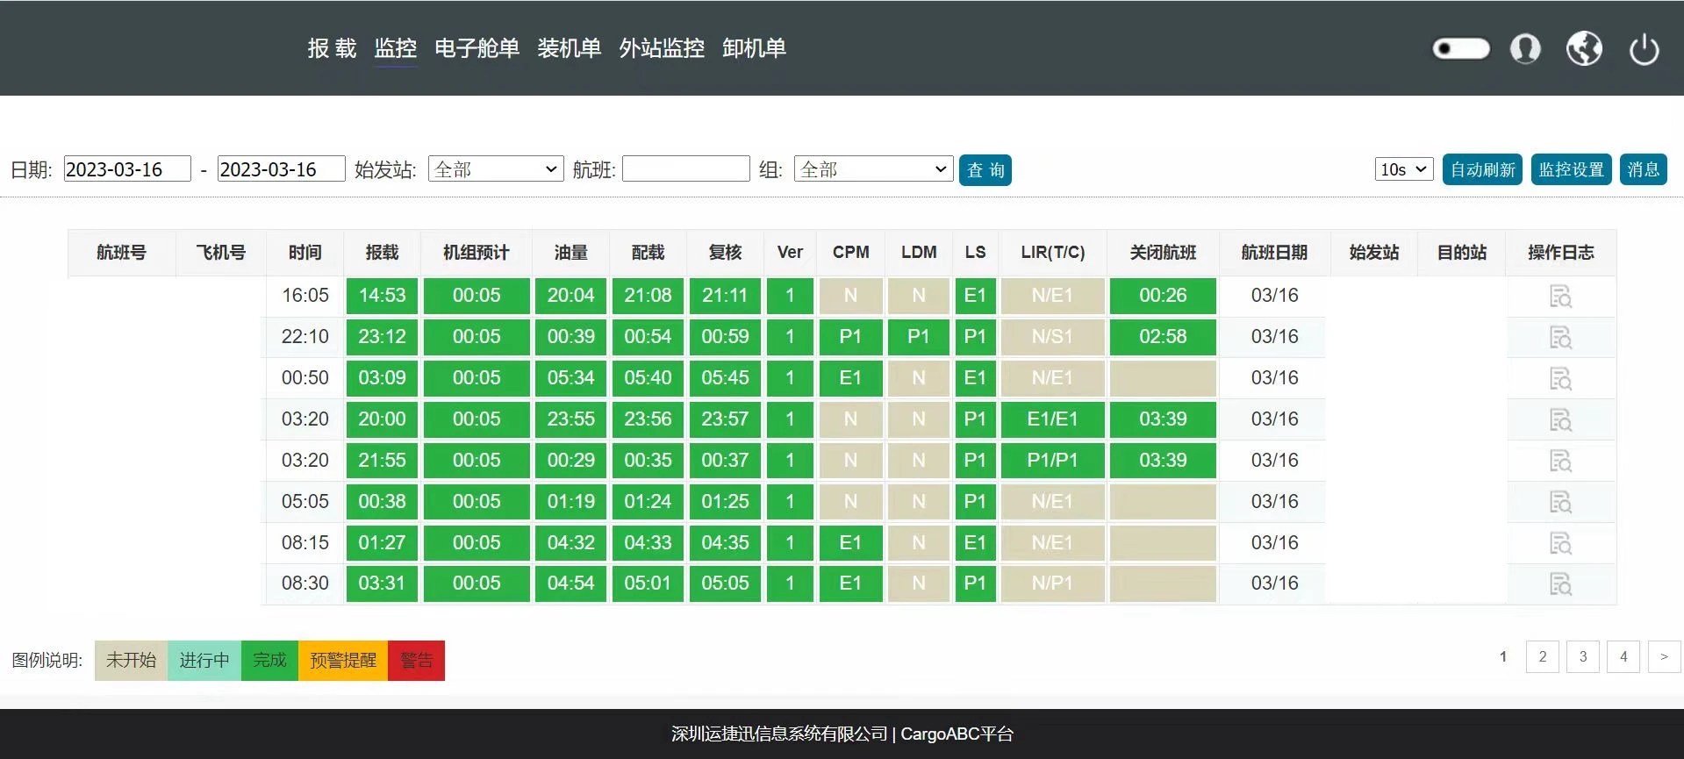Click the 预警提醒 legend swatch

[343, 661]
